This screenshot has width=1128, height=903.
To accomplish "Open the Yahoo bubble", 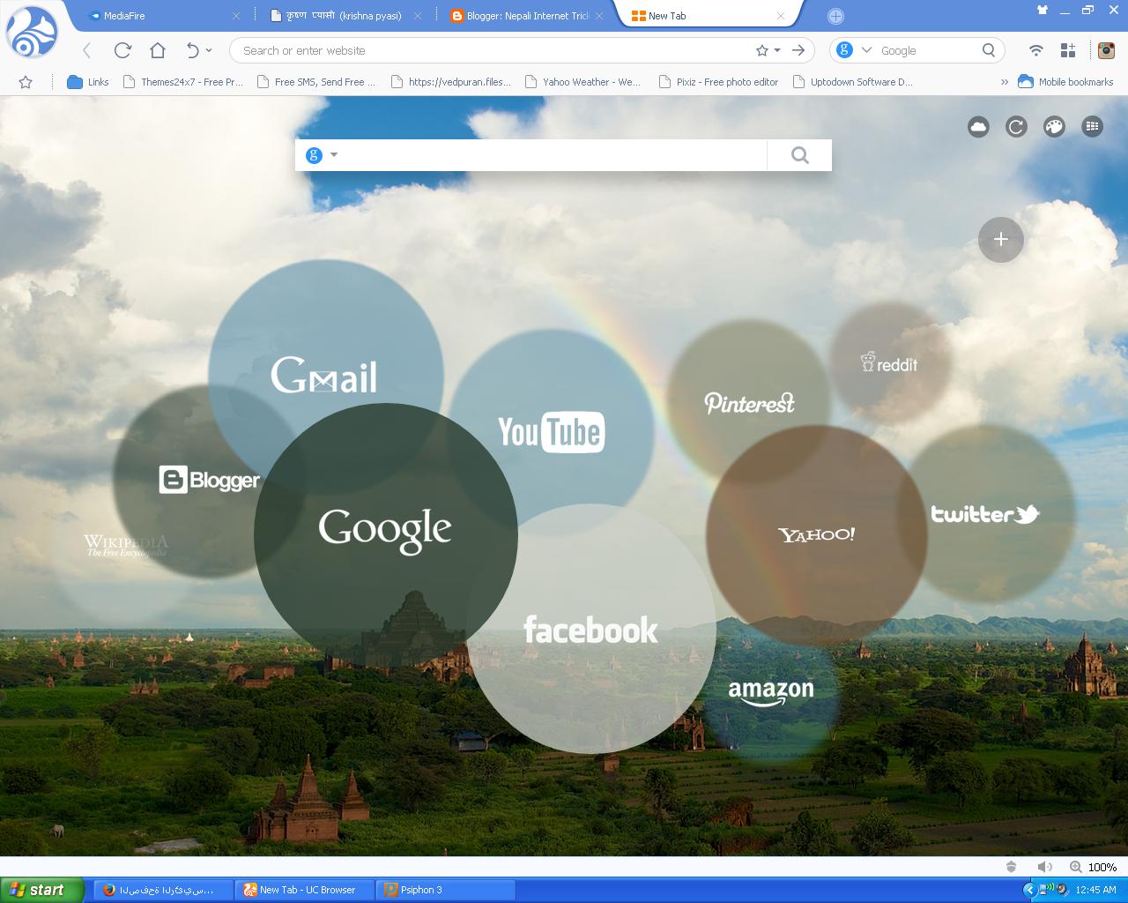I will click(x=817, y=535).
